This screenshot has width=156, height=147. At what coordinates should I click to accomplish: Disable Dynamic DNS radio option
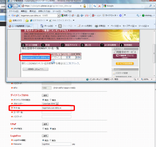tap(51, 100)
